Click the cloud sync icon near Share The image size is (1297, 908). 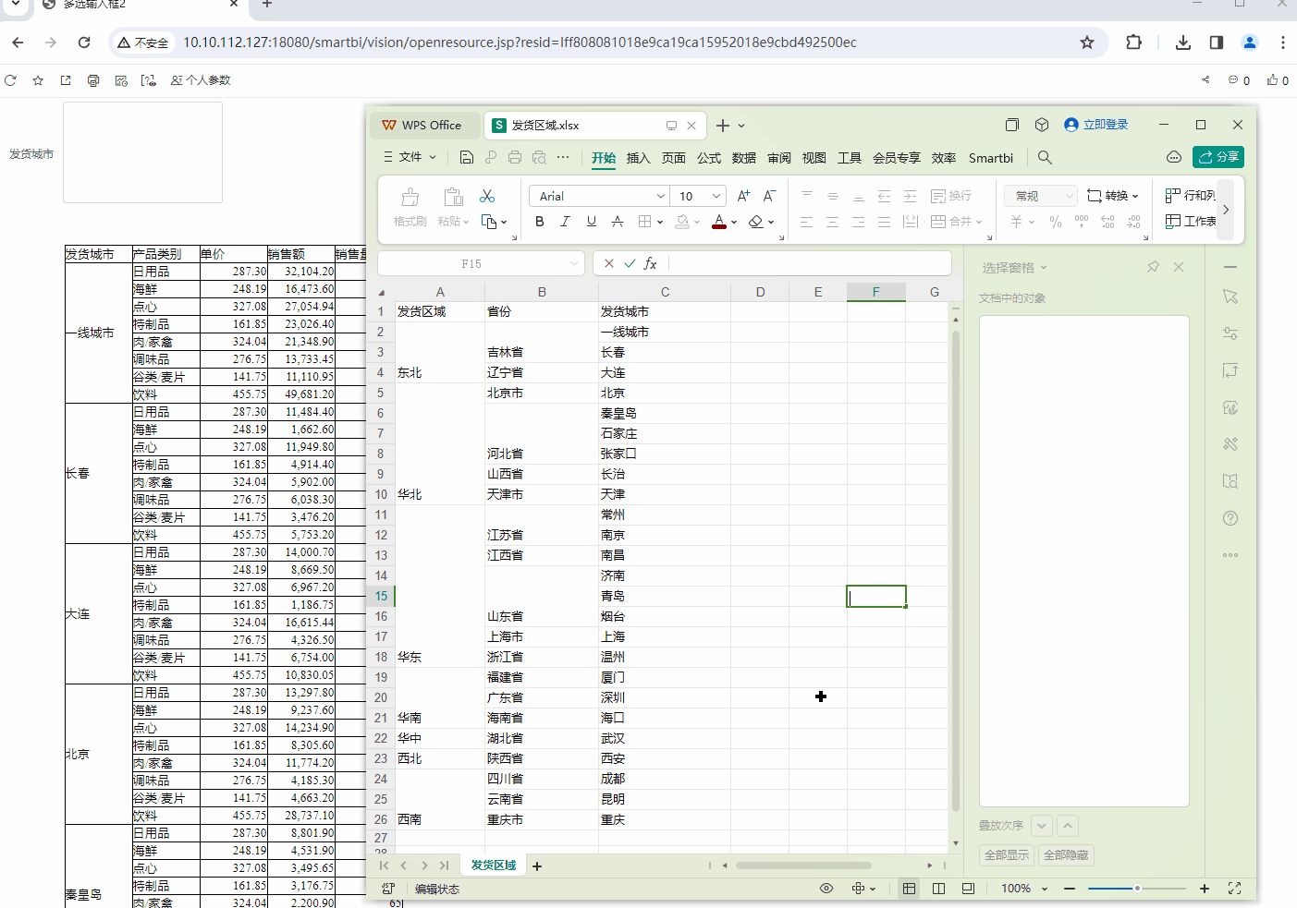(x=1173, y=157)
